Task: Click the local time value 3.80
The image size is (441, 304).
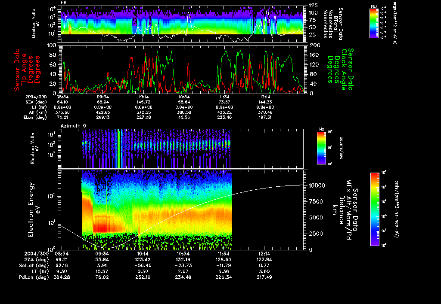Action: pos(264,271)
